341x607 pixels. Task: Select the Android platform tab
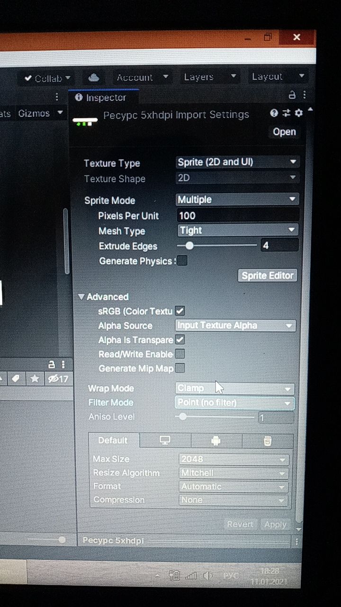pos(216,441)
